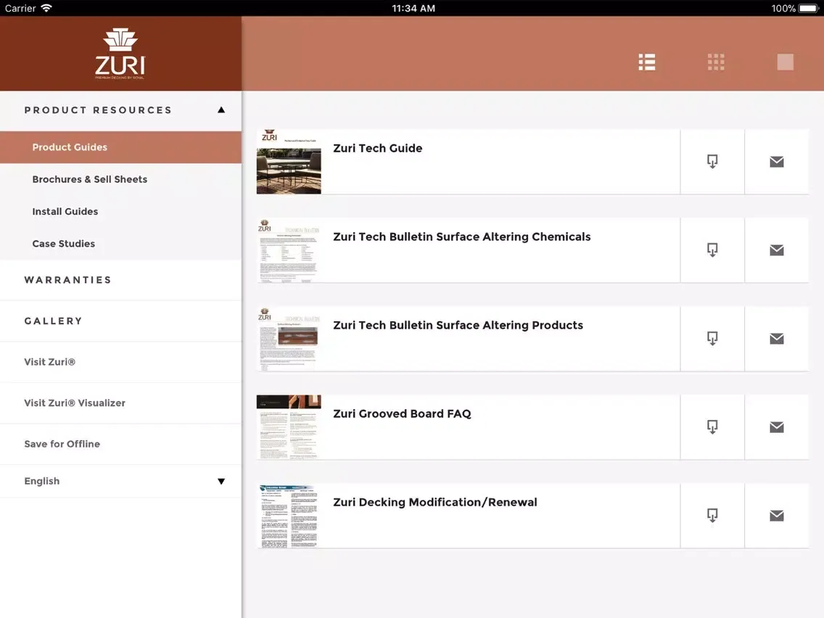Image resolution: width=824 pixels, height=618 pixels.
Task: Select Zuri Grooved Board FAQ title
Action: (402, 413)
